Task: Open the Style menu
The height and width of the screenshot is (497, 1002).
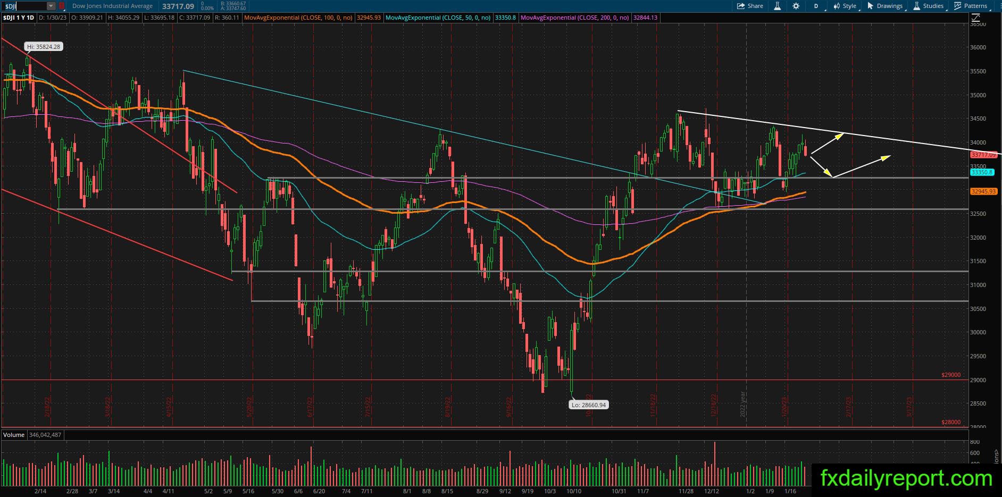Action: (845, 6)
